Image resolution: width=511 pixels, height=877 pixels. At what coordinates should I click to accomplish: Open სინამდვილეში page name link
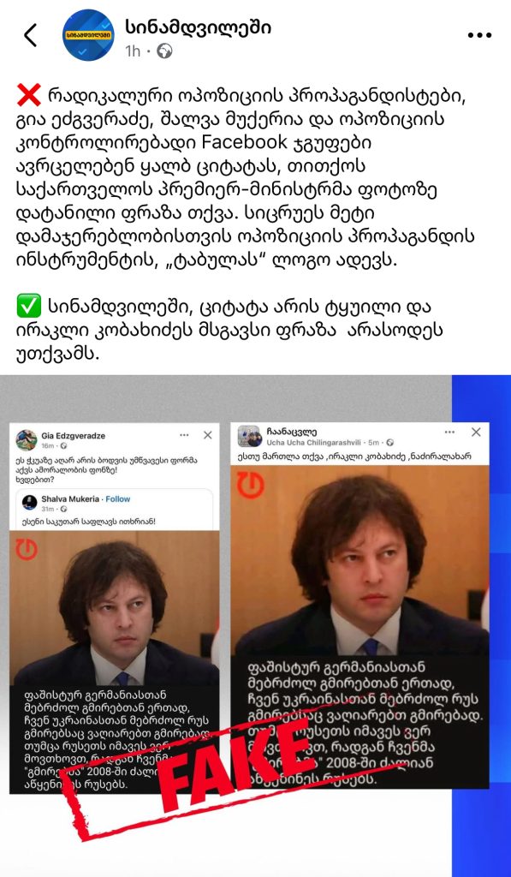[198, 27]
